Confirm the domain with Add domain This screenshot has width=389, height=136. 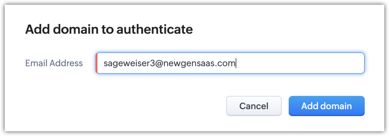click(x=326, y=106)
